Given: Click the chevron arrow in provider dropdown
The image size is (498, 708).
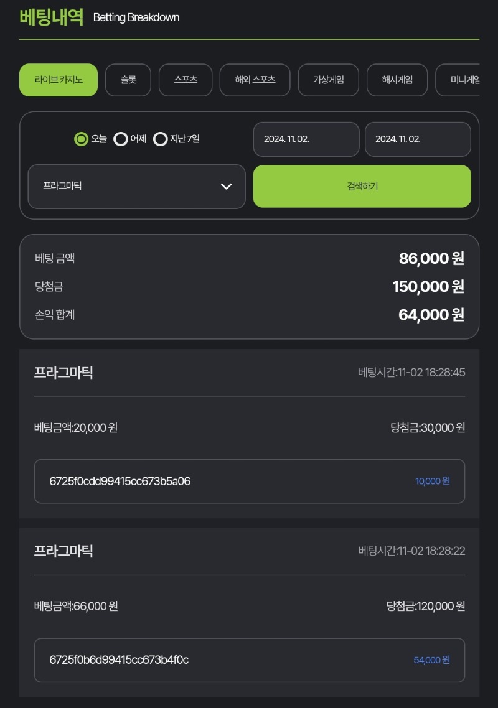Looking at the screenshot, I should [x=227, y=187].
